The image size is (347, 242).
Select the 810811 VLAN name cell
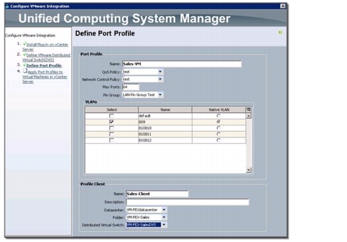(165, 134)
